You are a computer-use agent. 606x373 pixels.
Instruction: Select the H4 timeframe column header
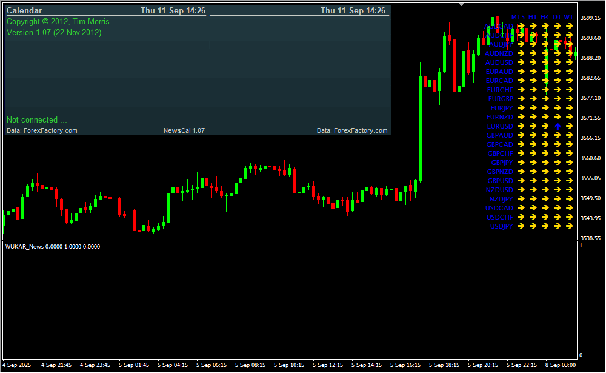pyautogui.click(x=545, y=17)
